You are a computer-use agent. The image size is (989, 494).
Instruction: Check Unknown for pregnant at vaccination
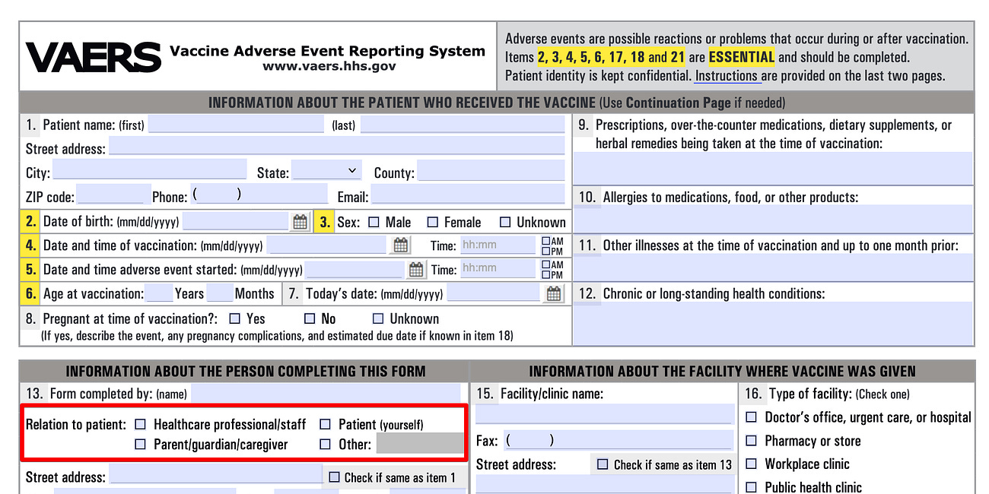[378, 318]
